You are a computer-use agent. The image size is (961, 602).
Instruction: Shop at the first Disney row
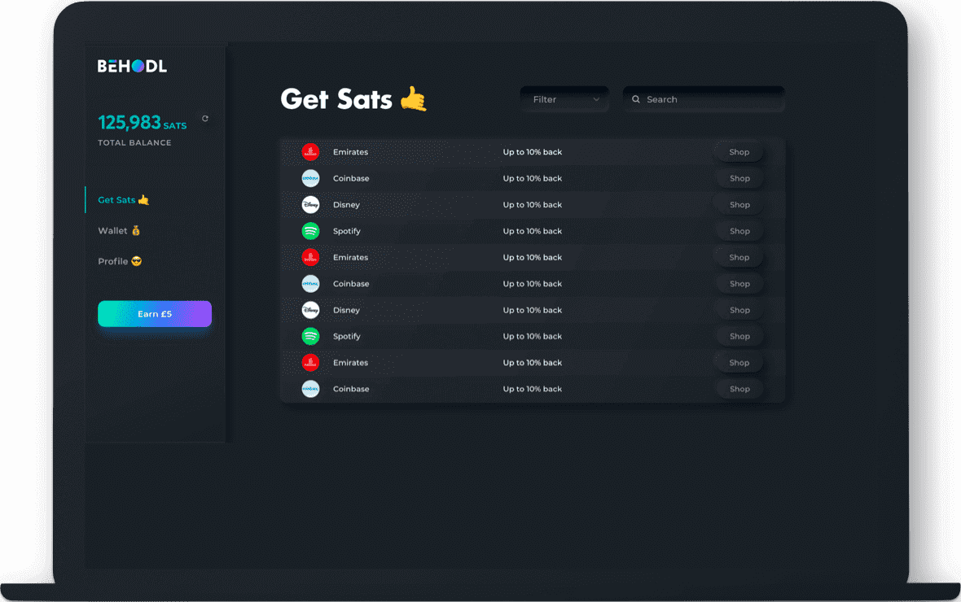(739, 204)
